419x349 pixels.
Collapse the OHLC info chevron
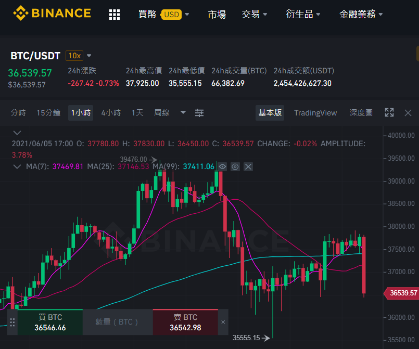[17, 133]
